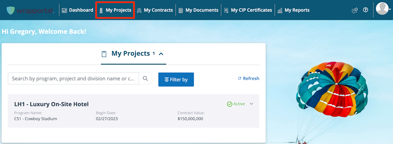Open the user profile avatar

pos(382,9)
